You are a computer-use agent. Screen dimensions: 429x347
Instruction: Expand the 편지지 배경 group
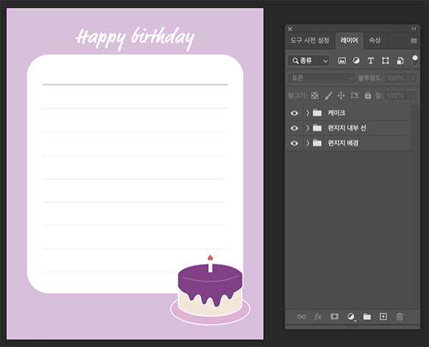307,143
